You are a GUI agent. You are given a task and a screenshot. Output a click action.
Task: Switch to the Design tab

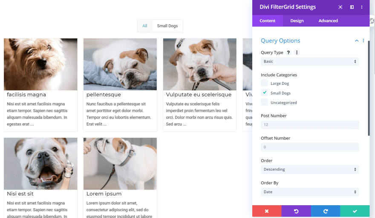click(x=297, y=21)
